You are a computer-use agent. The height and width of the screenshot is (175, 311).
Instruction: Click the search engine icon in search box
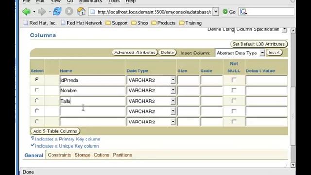tap(243, 12)
